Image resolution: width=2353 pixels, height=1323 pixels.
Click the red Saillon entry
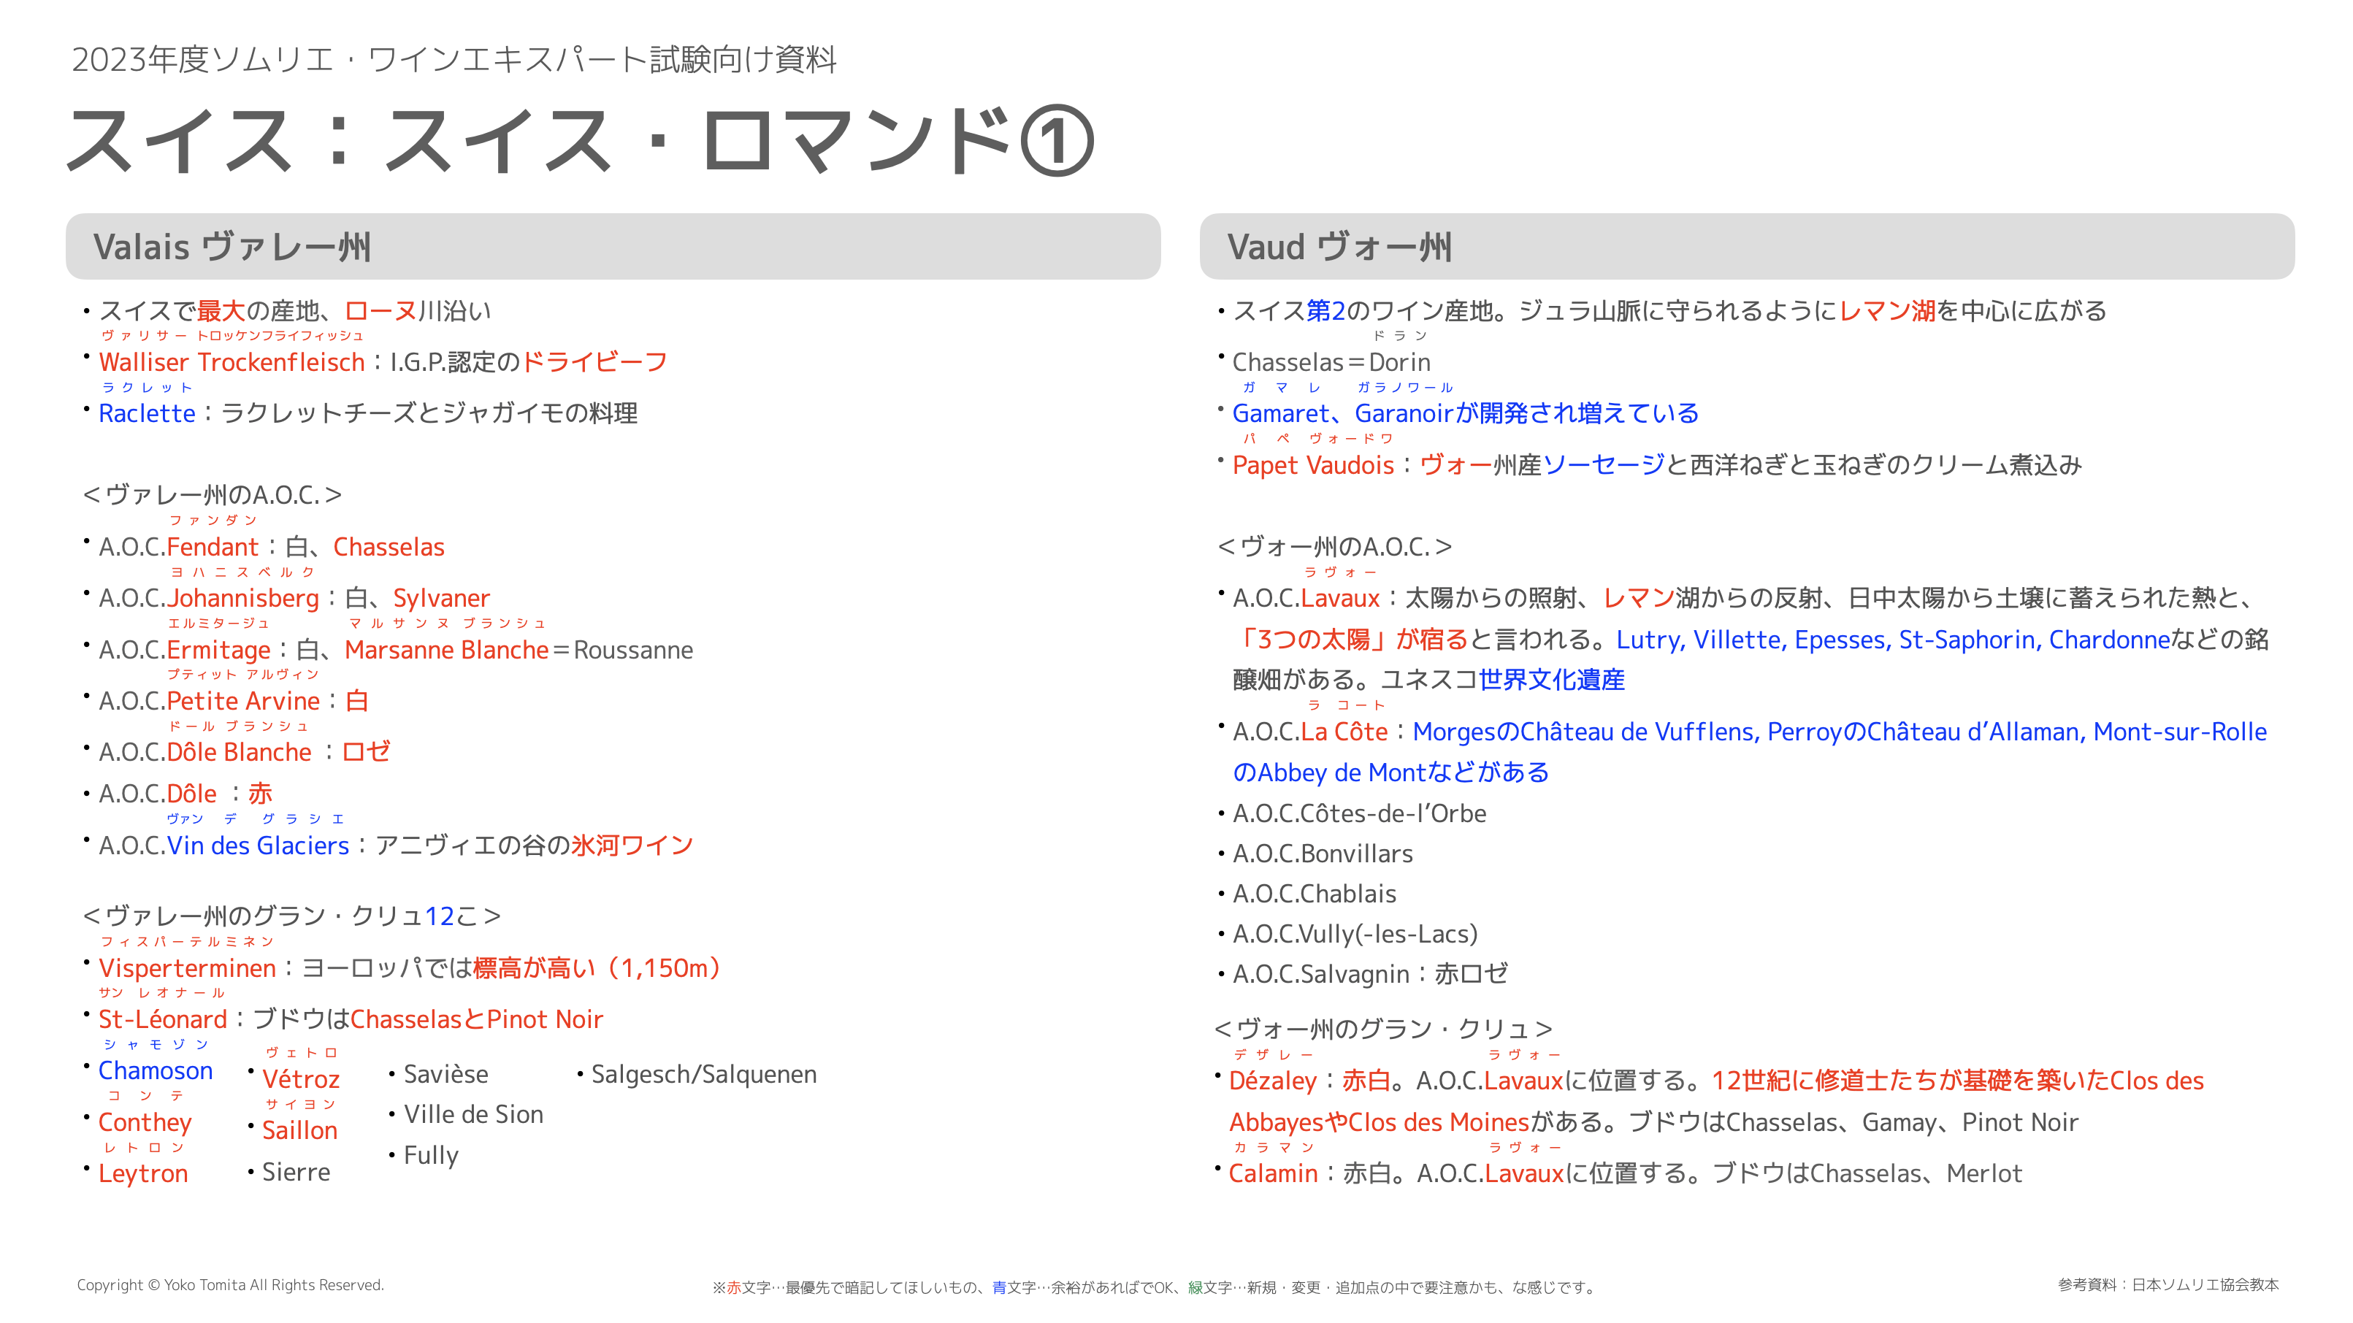click(299, 1130)
